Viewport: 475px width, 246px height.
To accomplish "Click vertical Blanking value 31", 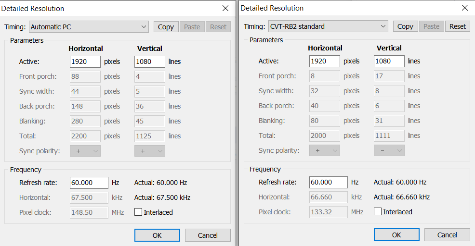I will click(389, 121).
